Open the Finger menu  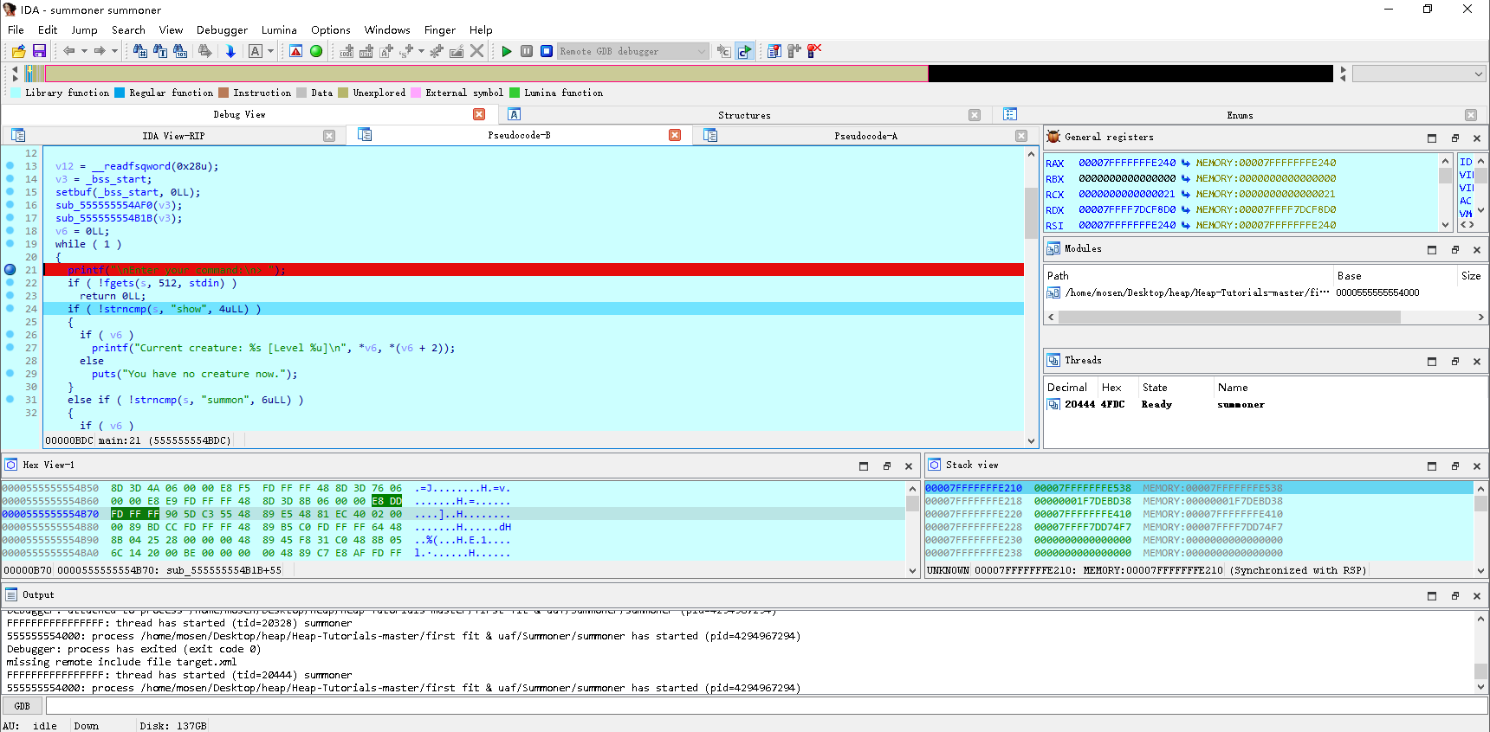(439, 30)
